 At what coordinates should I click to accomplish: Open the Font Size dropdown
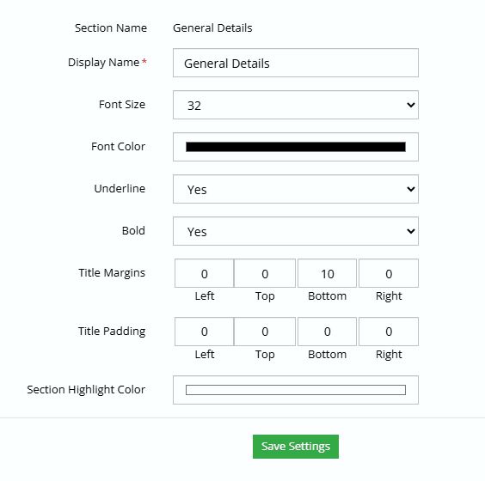[296, 105]
